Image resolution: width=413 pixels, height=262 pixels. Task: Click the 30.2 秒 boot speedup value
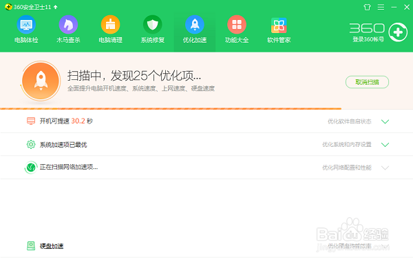pos(82,121)
